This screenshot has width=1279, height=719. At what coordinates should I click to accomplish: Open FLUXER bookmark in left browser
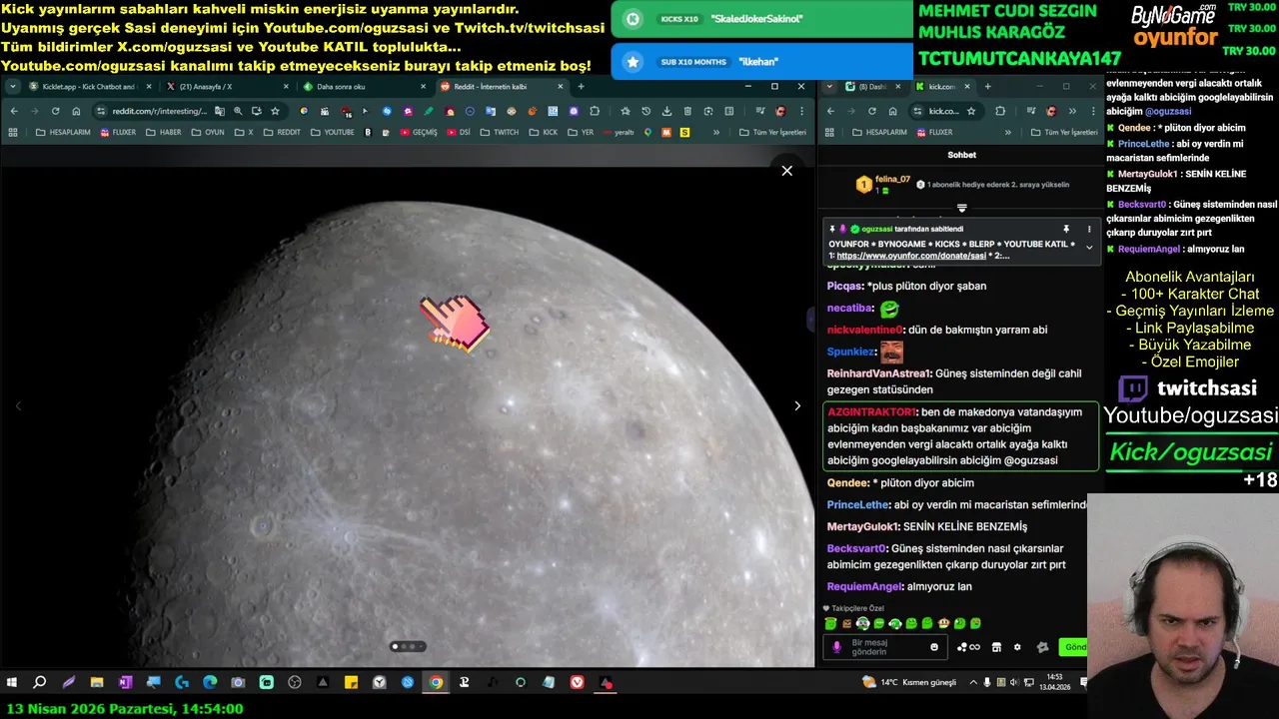(117, 132)
